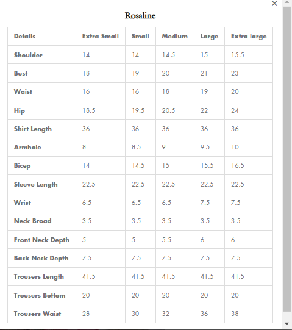Image resolution: width=292 pixels, height=330 pixels.
Task: Click the Shoulder row label
Action: click(x=28, y=55)
